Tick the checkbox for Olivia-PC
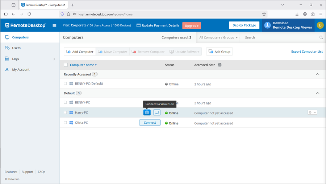The width and height of the screenshot is (326, 184). (66, 123)
